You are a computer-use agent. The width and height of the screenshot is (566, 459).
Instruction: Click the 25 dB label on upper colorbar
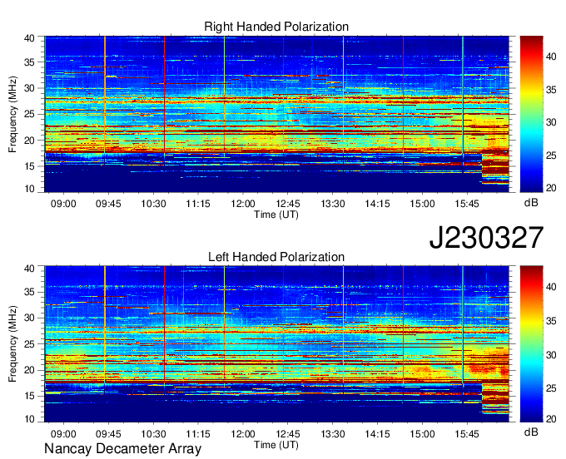pyautogui.click(x=551, y=155)
